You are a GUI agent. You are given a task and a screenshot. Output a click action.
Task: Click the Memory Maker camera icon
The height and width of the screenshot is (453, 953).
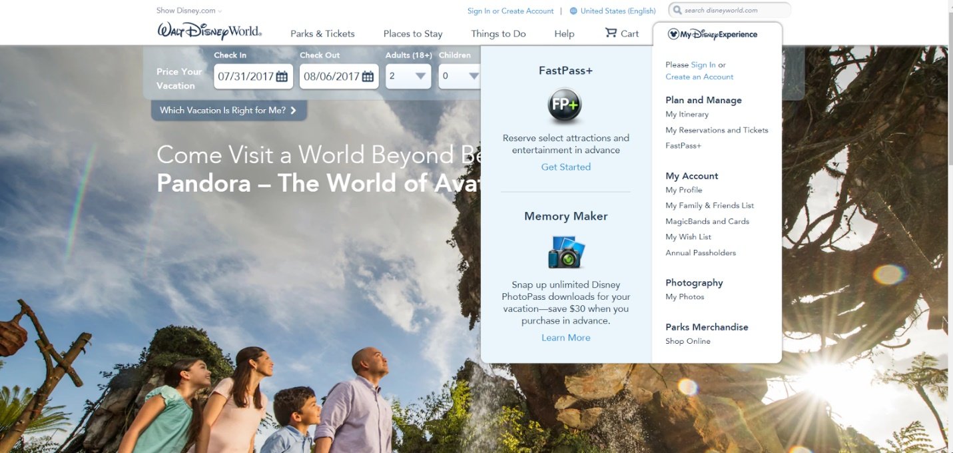(565, 252)
